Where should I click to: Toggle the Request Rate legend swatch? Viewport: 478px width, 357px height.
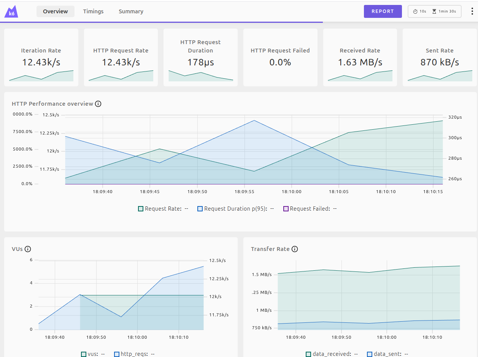click(141, 209)
